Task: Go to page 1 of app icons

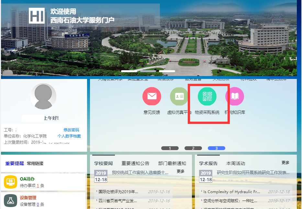Action: [170, 148]
